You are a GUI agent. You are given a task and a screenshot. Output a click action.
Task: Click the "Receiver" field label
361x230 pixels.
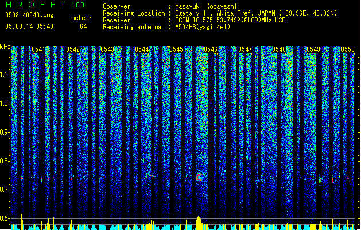117,20
